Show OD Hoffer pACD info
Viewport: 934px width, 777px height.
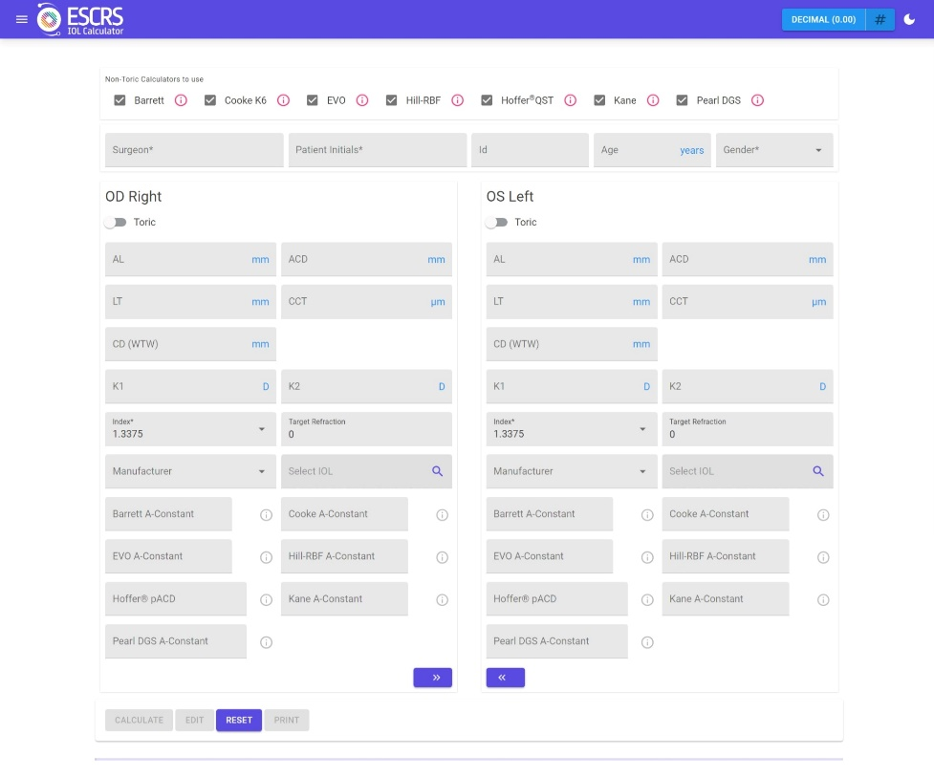tap(267, 599)
